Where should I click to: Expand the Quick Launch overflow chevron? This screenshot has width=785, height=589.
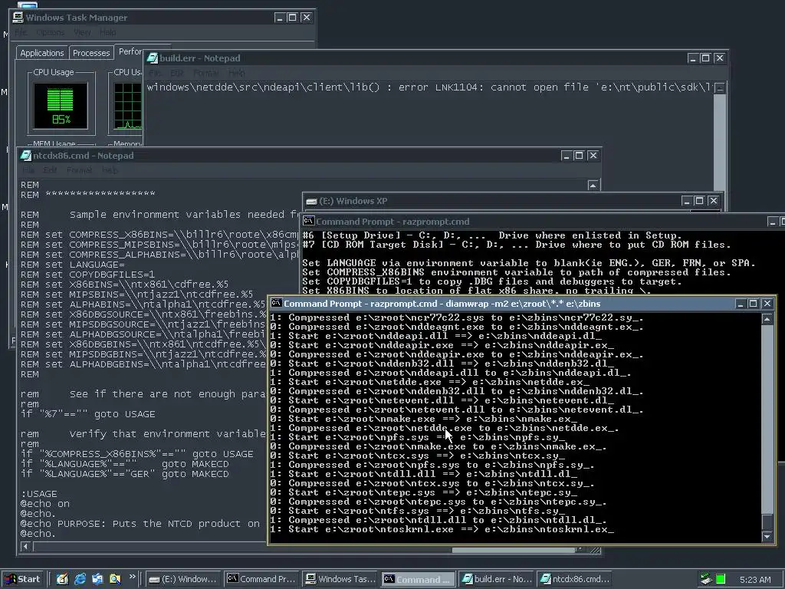[132, 577]
